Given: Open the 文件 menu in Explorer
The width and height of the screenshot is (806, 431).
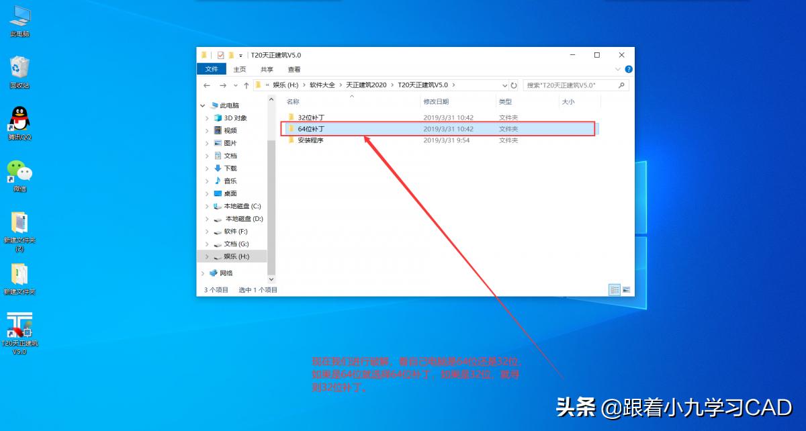Looking at the screenshot, I should pyautogui.click(x=212, y=69).
